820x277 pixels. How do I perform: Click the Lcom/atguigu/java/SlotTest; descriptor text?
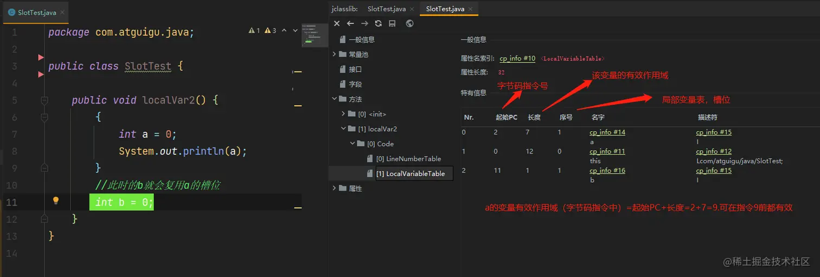[x=739, y=161]
